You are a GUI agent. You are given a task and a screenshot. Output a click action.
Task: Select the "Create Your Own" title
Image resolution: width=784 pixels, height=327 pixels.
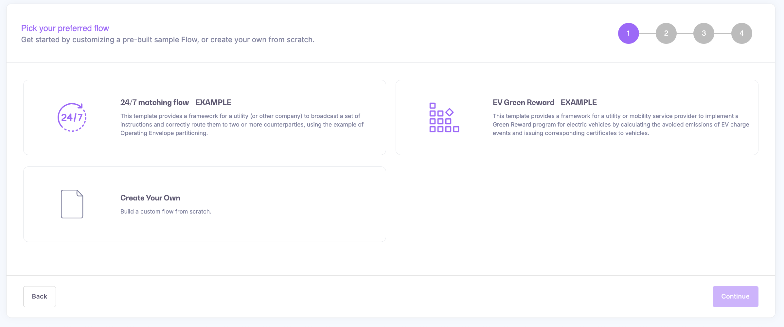click(150, 198)
